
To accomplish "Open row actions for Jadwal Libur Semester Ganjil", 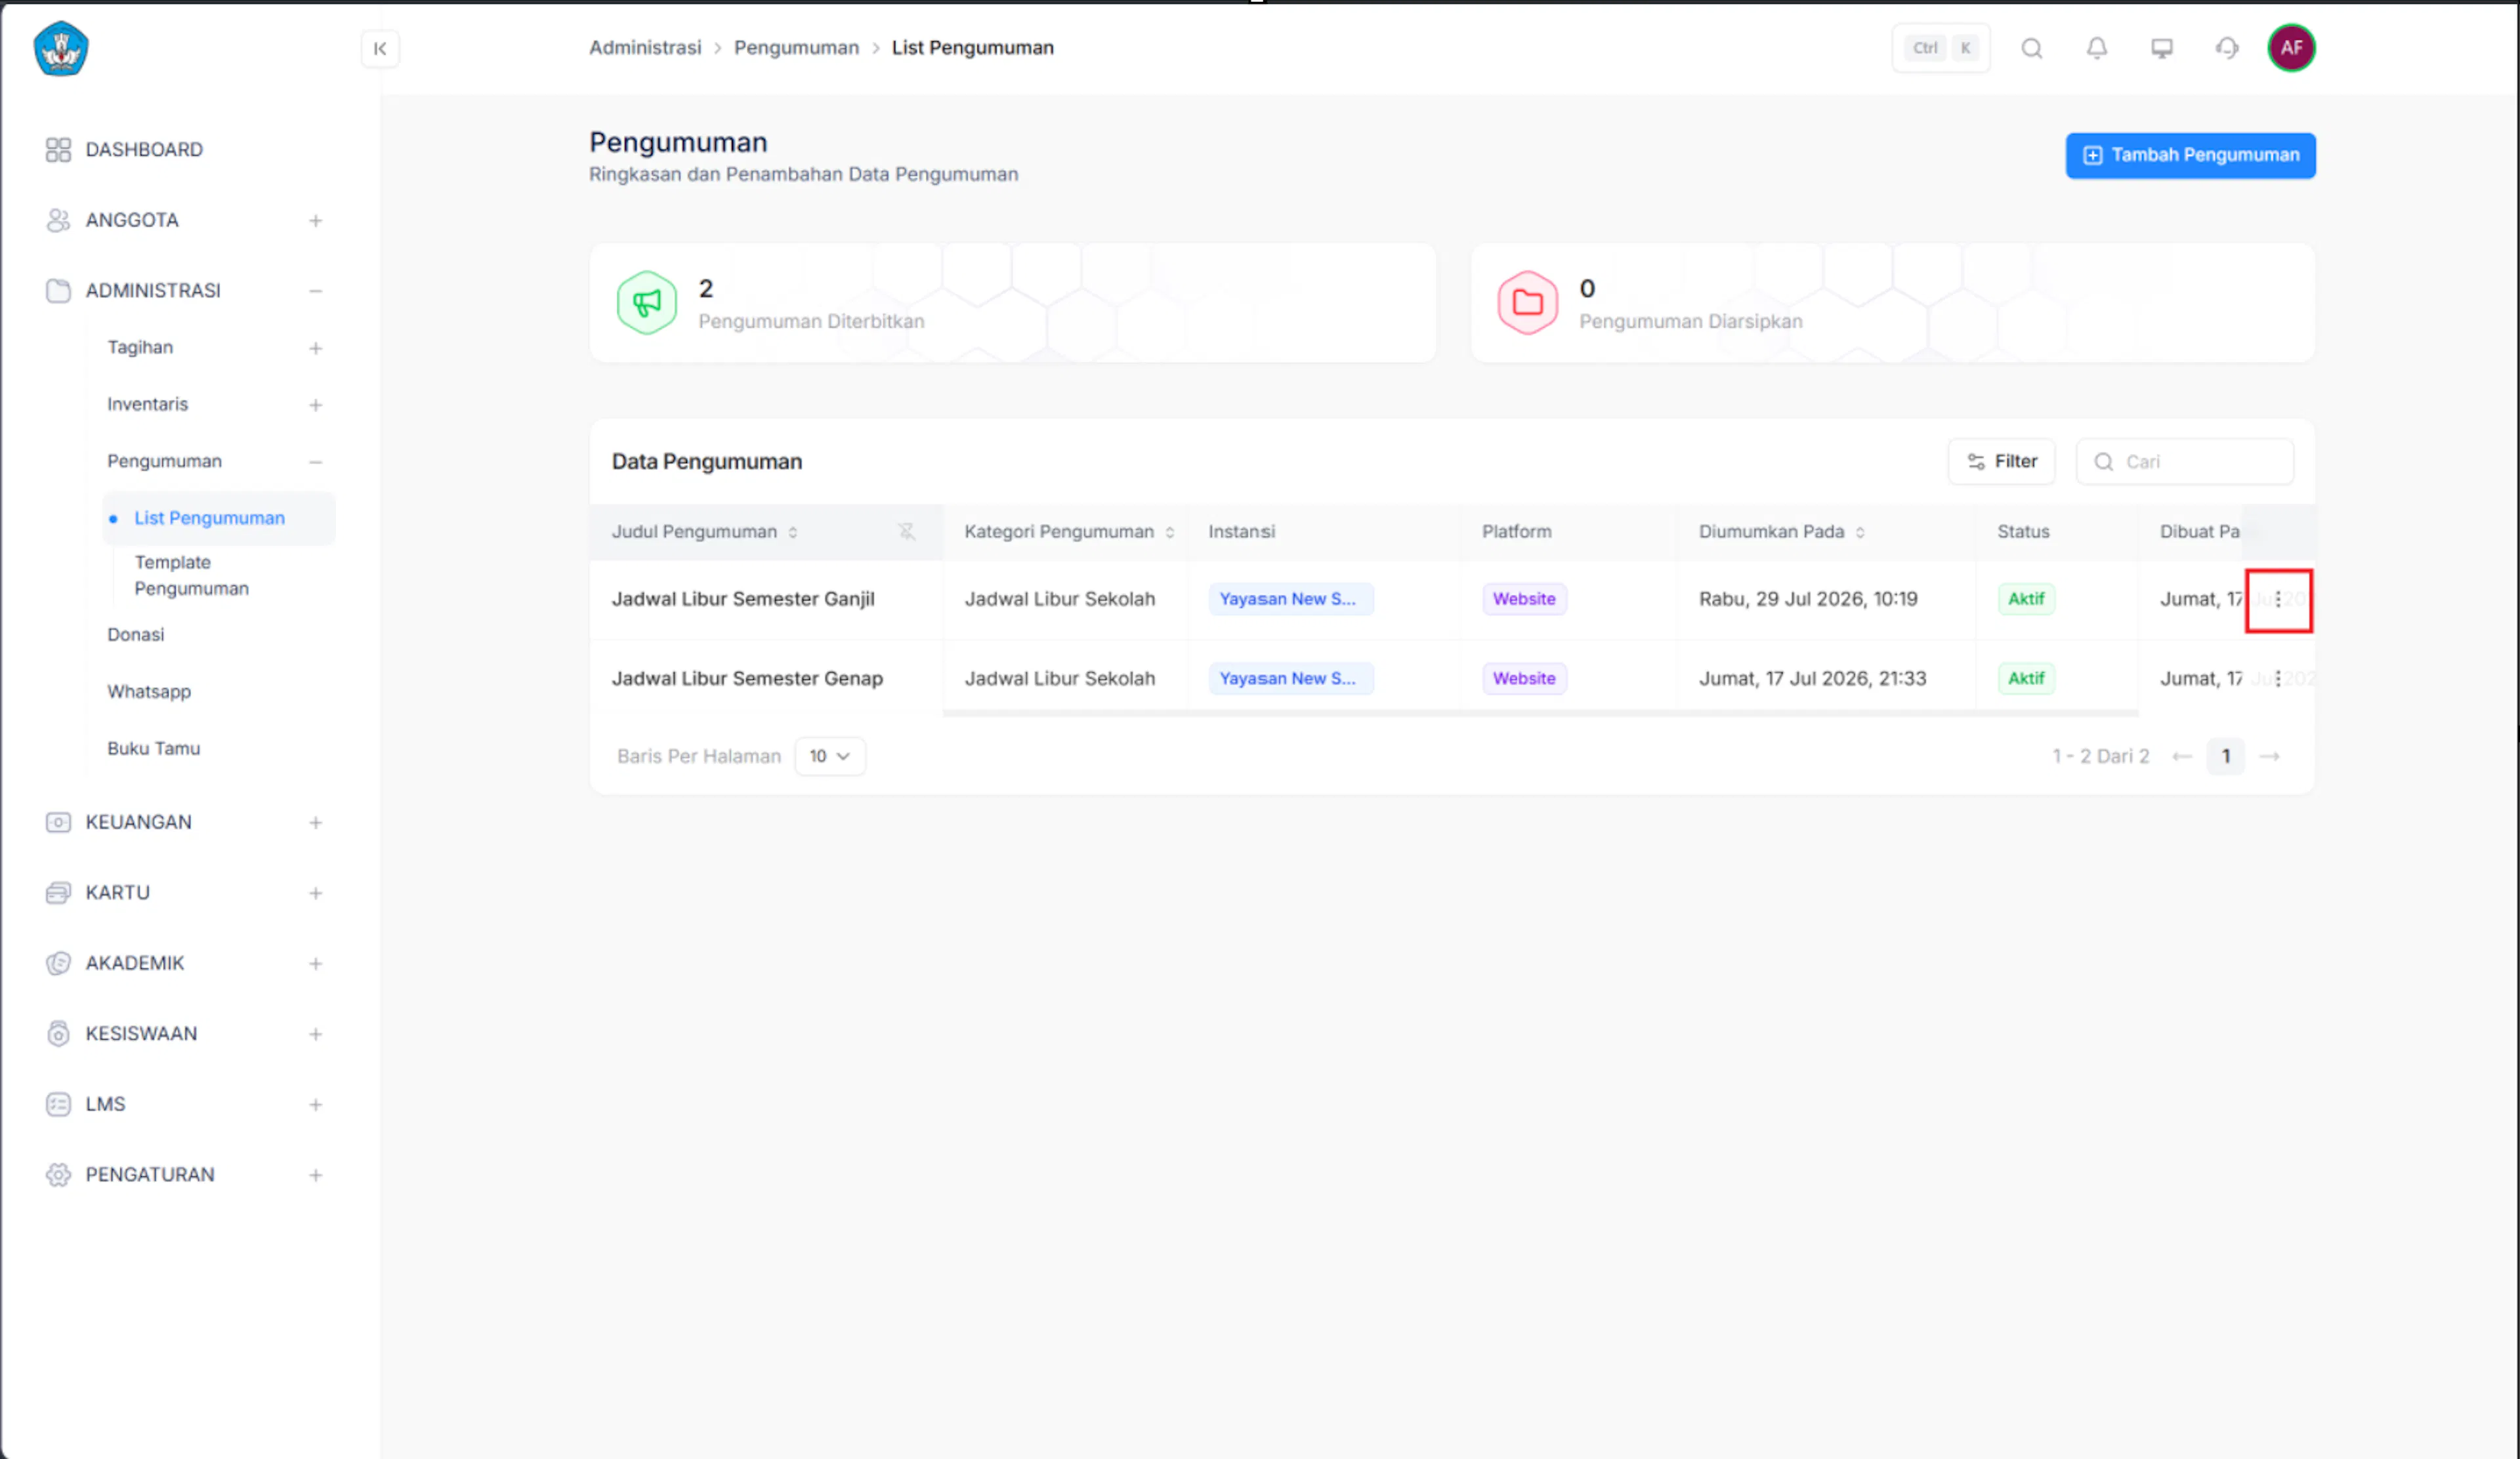I will tap(2278, 600).
